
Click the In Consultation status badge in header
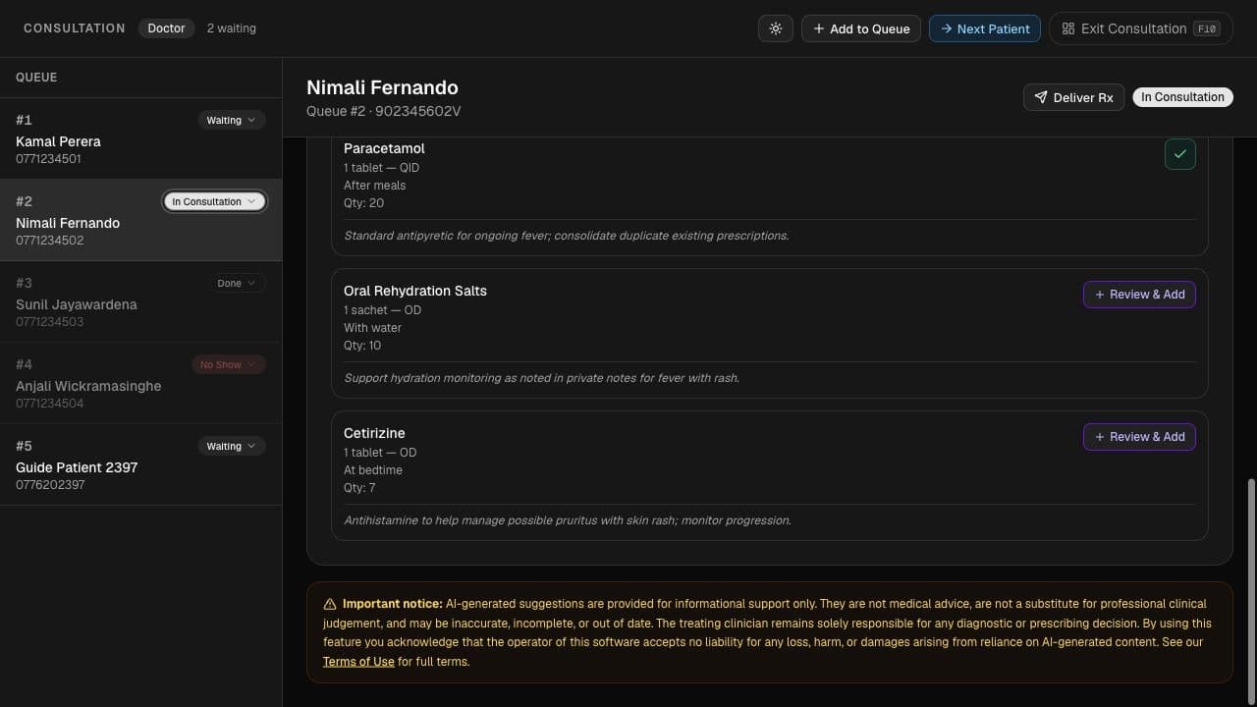tap(1182, 97)
